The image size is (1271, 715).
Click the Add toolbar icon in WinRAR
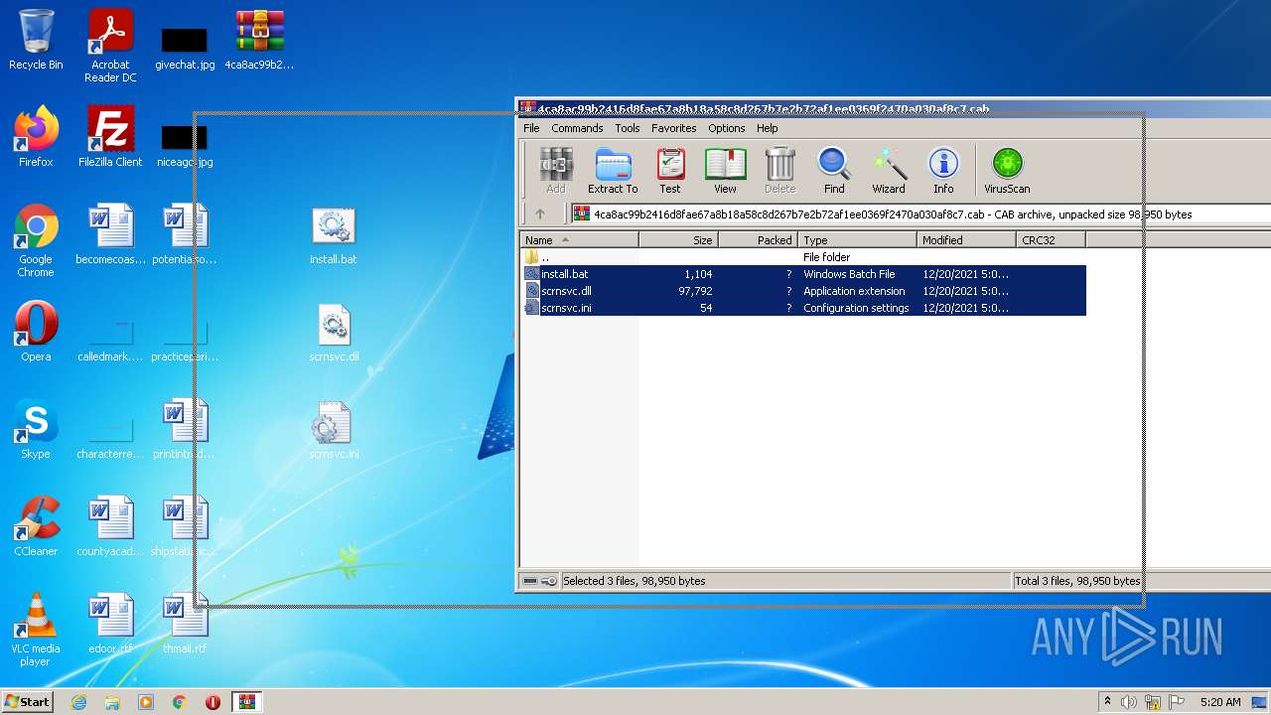coord(556,171)
